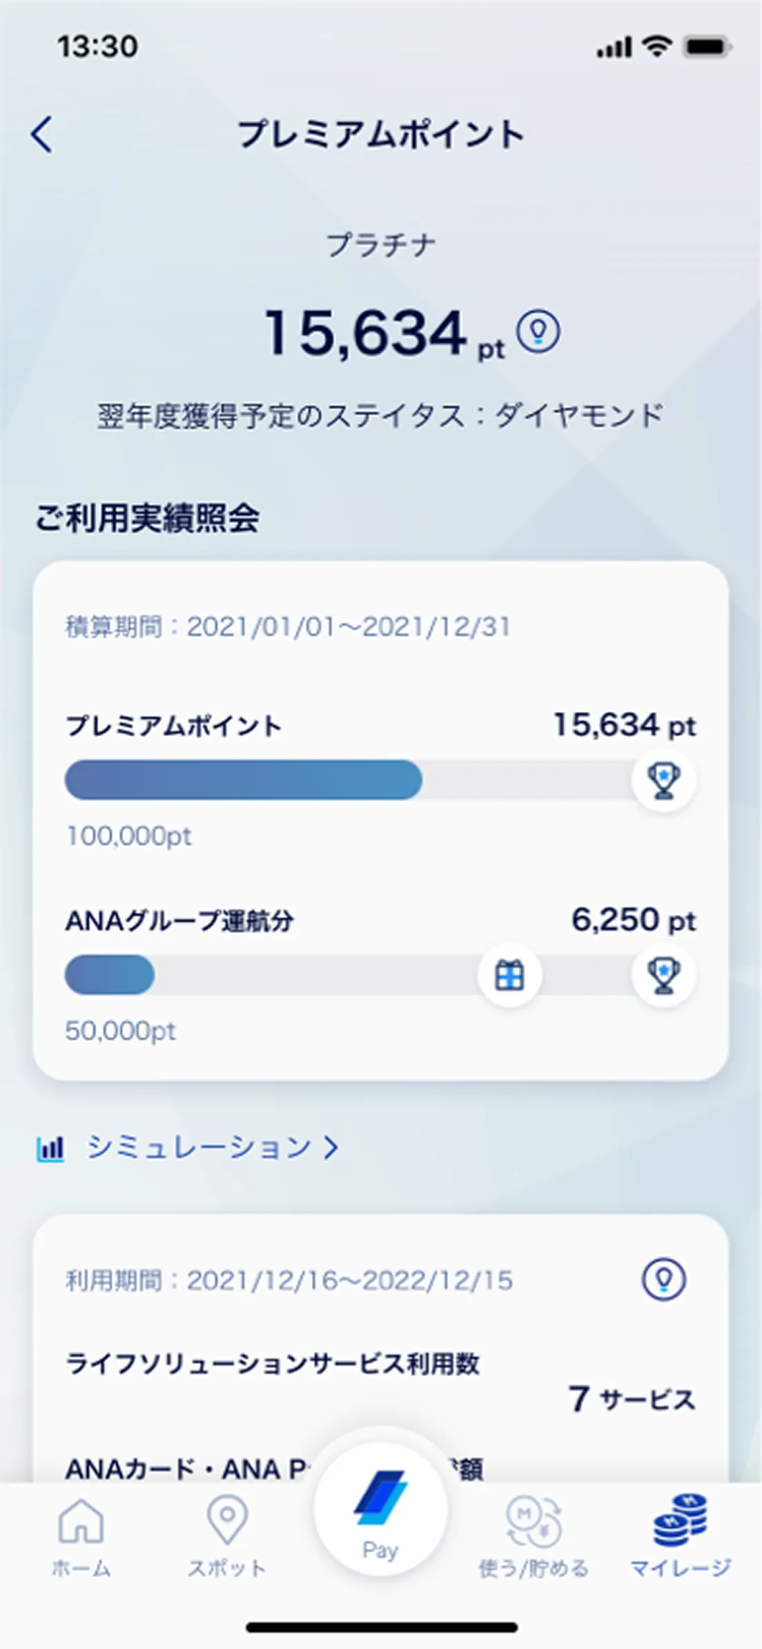Screen dimensions: 762x1649
Task: Tap the trophy icon on ANA Group bar
Action: [x=663, y=975]
